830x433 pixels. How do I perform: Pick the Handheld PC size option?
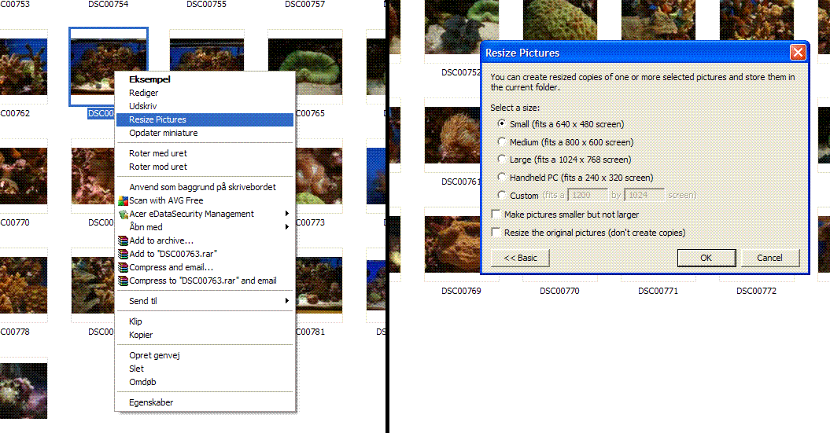pyautogui.click(x=502, y=178)
